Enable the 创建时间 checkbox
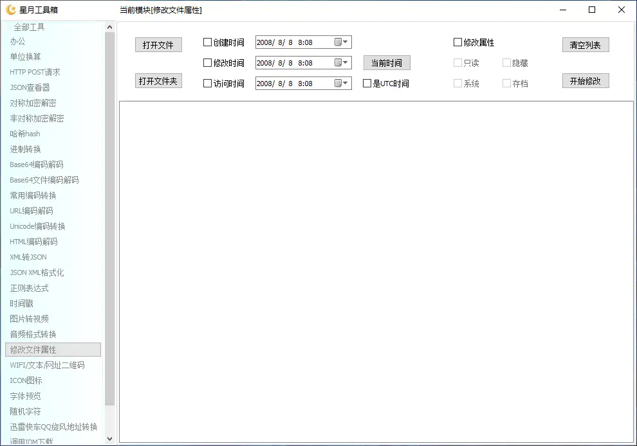637x446 pixels. 207,42
